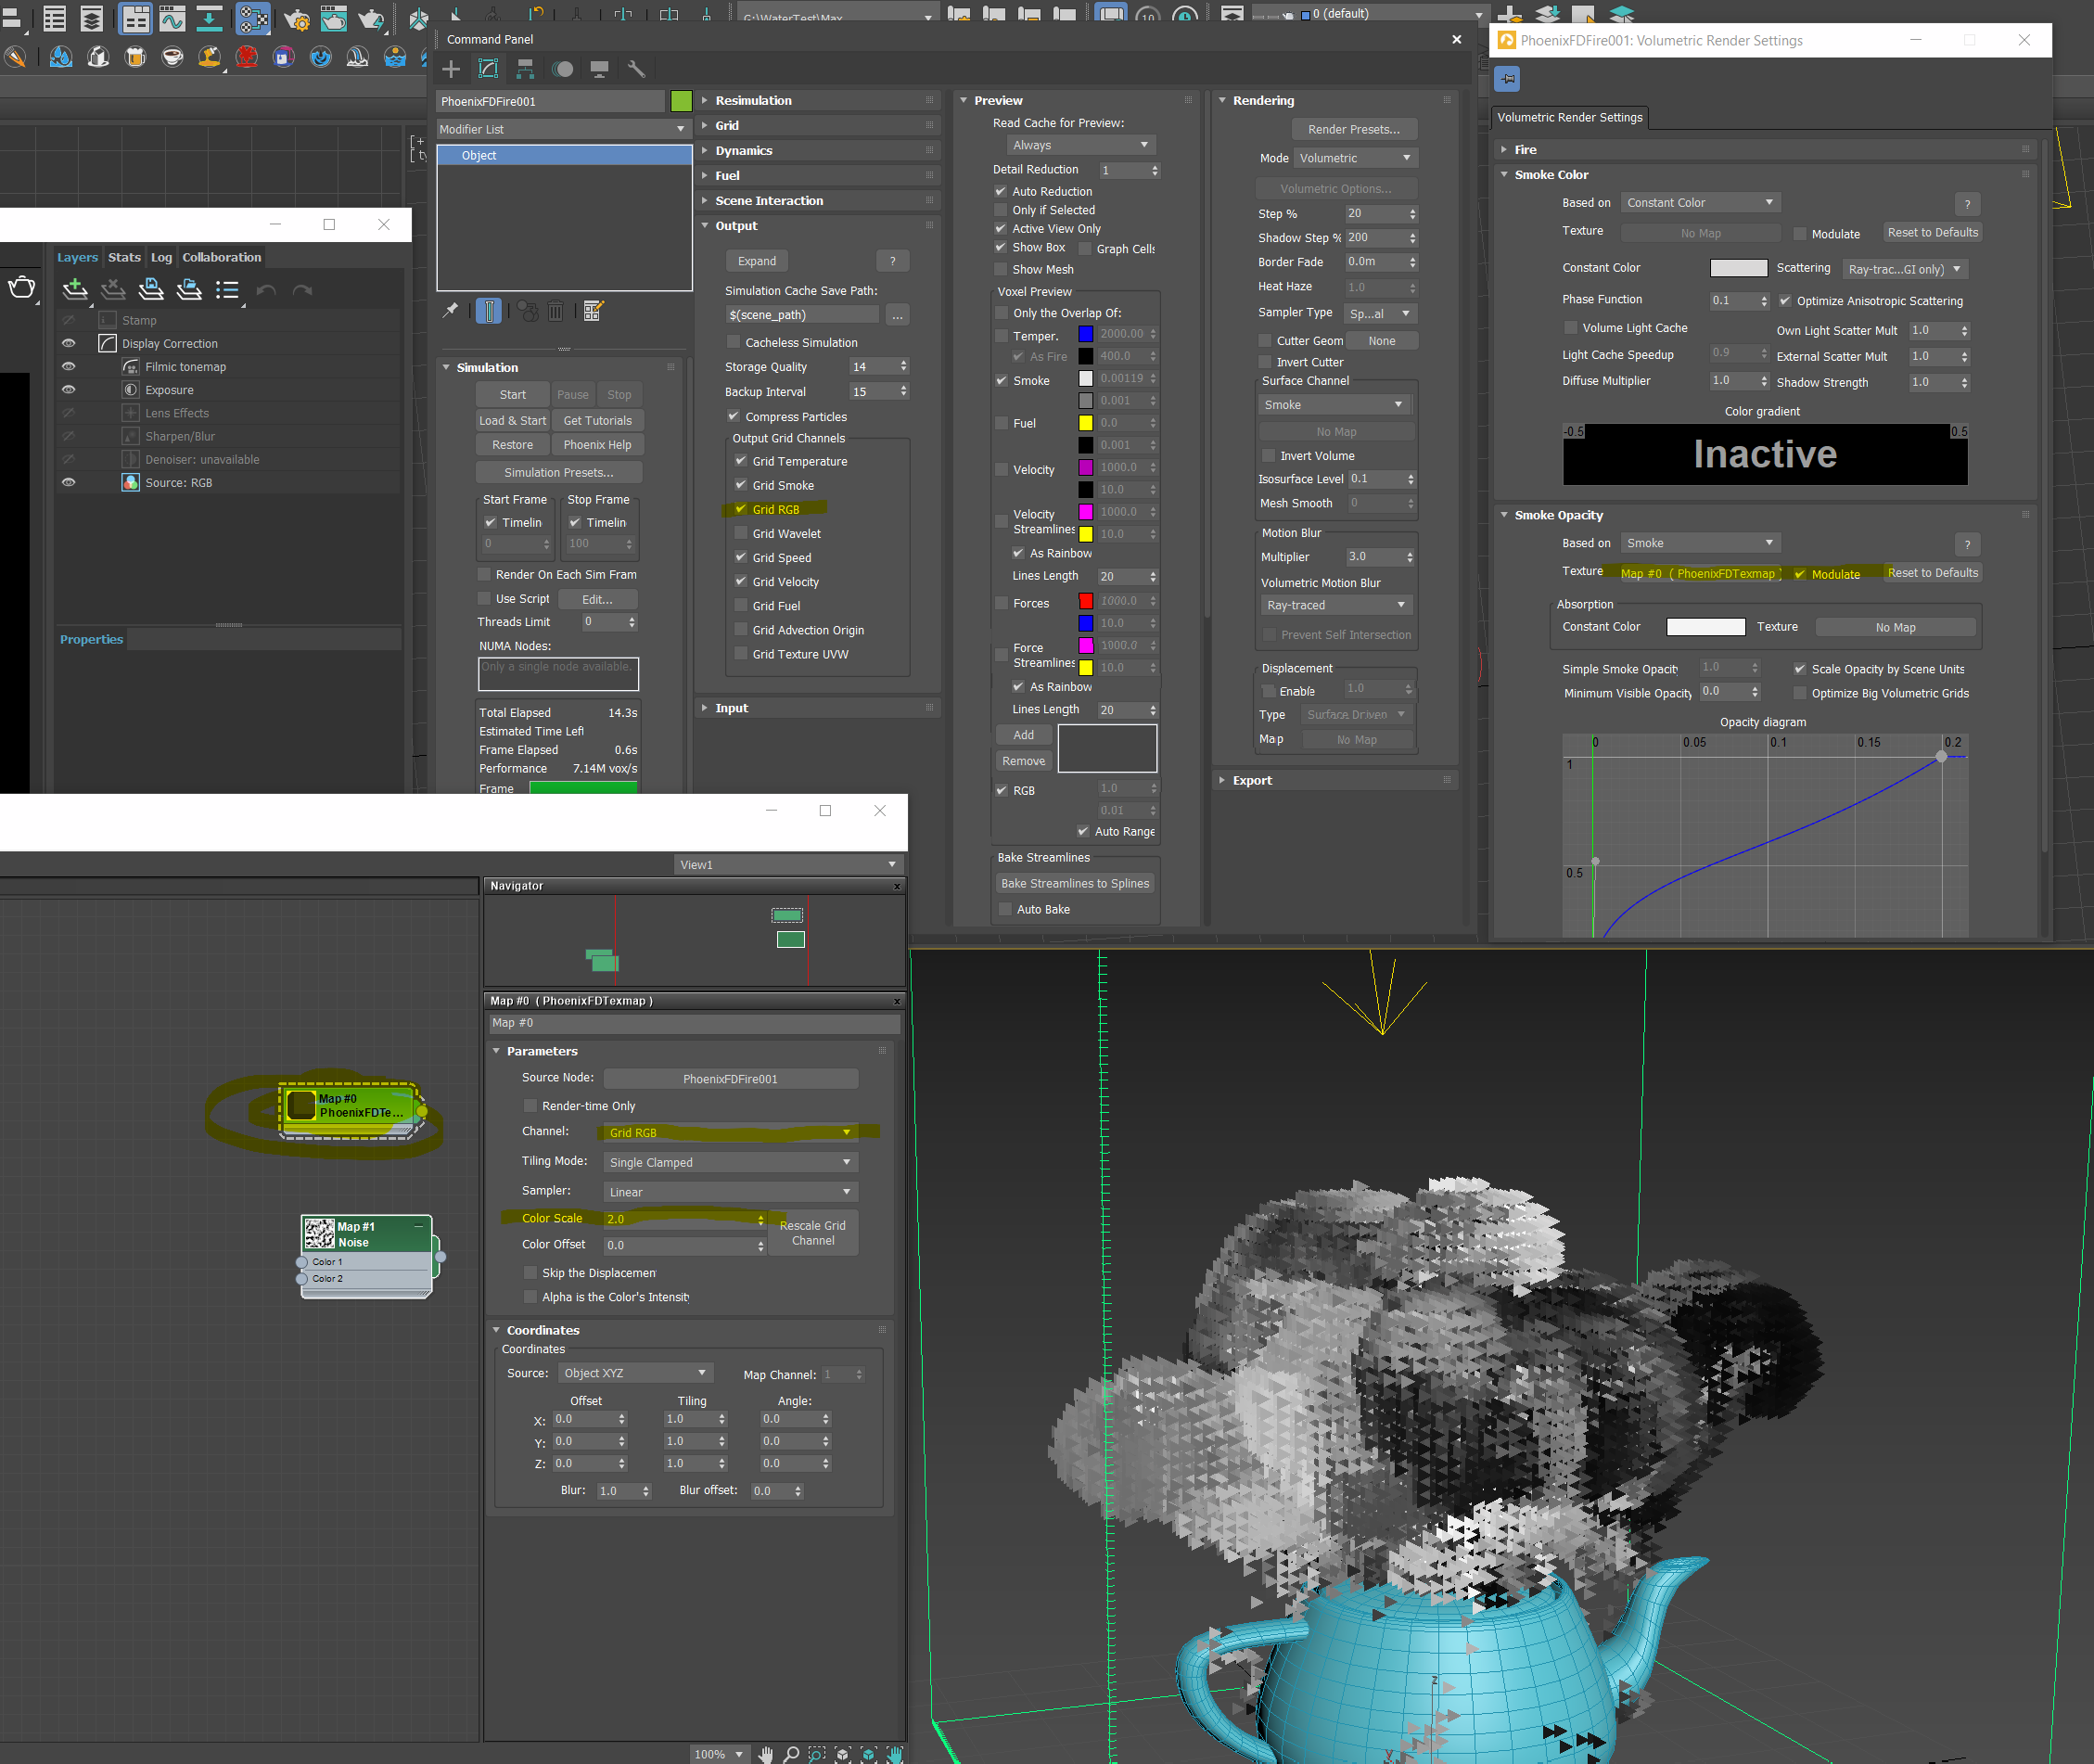Click the add layer icon in Layers tab
Viewport: 2094px width, 1764px height.
[x=75, y=290]
